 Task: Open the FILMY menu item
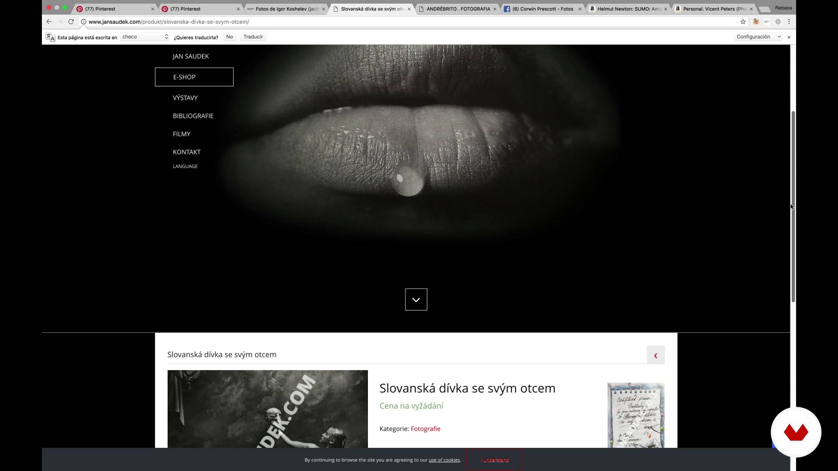182,134
